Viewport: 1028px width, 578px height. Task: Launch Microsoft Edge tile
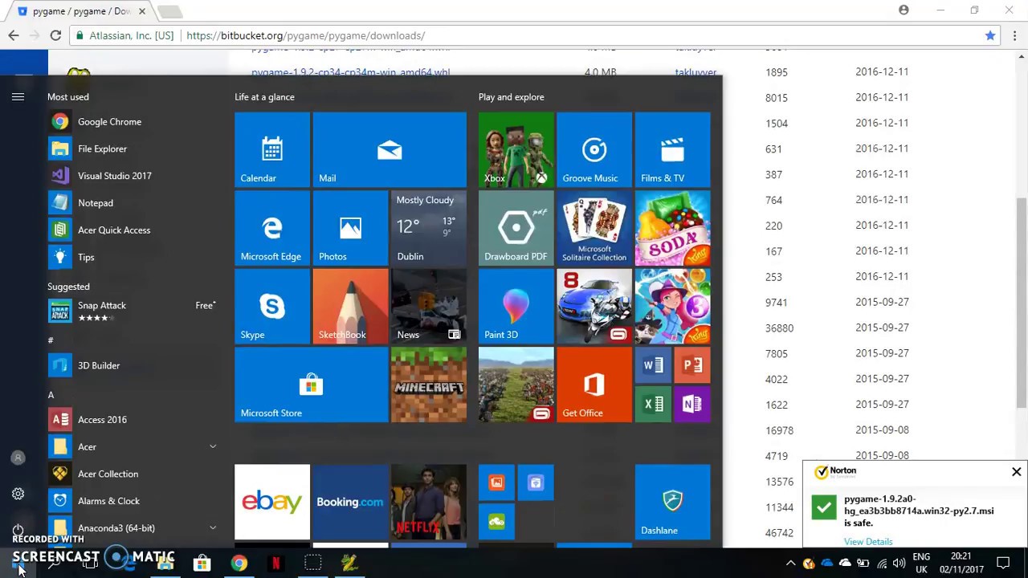click(272, 228)
